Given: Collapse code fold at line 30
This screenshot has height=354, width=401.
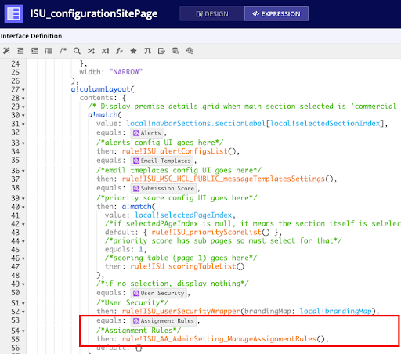Looking at the screenshot, I should [x=23, y=116].
